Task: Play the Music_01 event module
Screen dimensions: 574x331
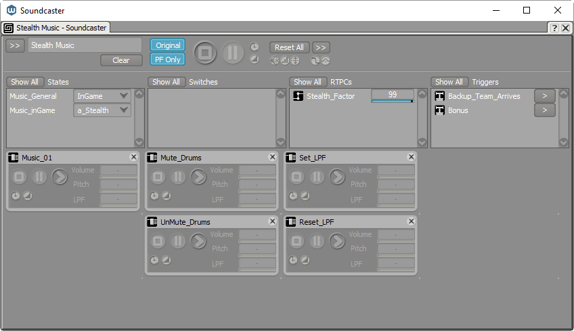Action: pos(60,177)
